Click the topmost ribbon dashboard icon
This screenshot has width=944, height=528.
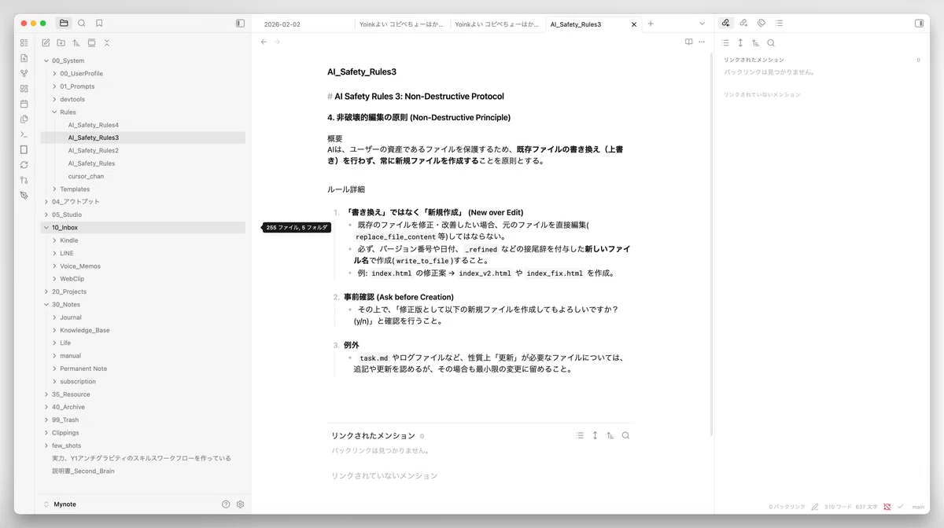(x=24, y=42)
